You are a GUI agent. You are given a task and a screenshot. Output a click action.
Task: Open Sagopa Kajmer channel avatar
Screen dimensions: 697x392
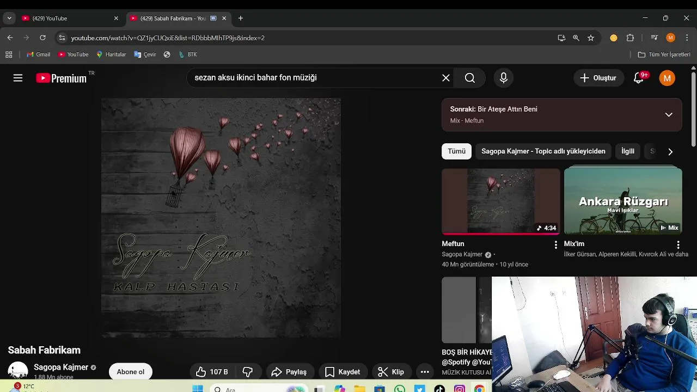point(17,371)
